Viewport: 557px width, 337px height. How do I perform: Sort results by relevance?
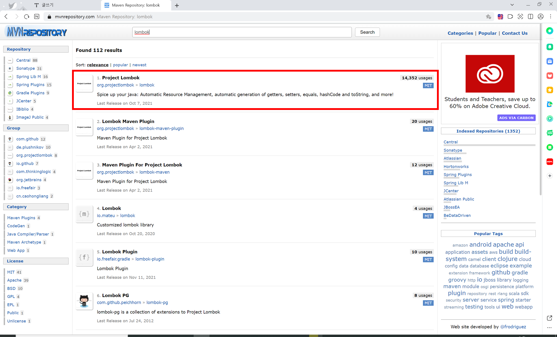(98, 65)
